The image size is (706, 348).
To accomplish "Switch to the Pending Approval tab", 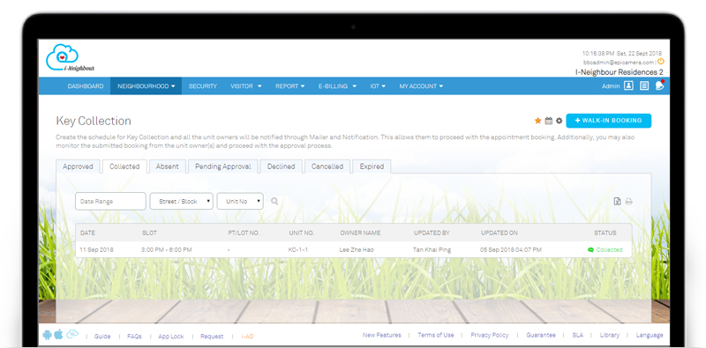I will [223, 167].
